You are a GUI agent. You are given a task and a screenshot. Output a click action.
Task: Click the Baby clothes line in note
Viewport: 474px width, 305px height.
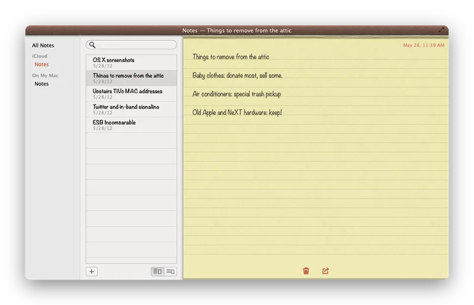238,76
